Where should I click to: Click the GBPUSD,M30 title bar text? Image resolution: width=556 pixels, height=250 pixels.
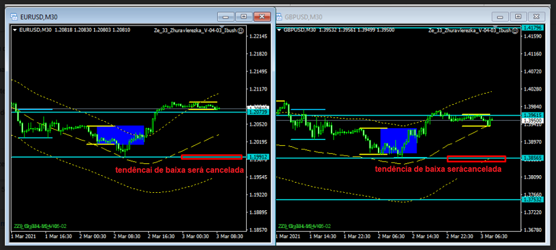[x=304, y=17]
